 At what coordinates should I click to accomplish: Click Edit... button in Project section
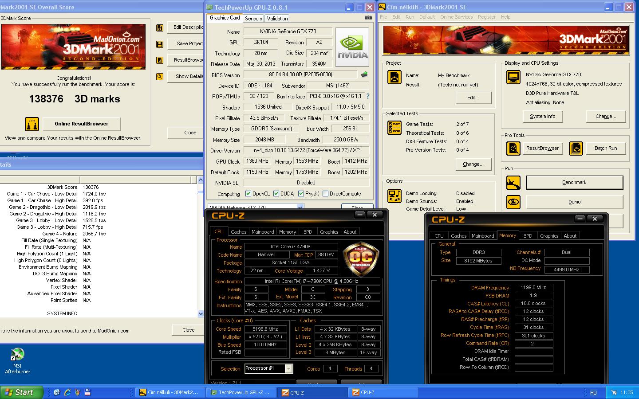(x=473, y=98)
